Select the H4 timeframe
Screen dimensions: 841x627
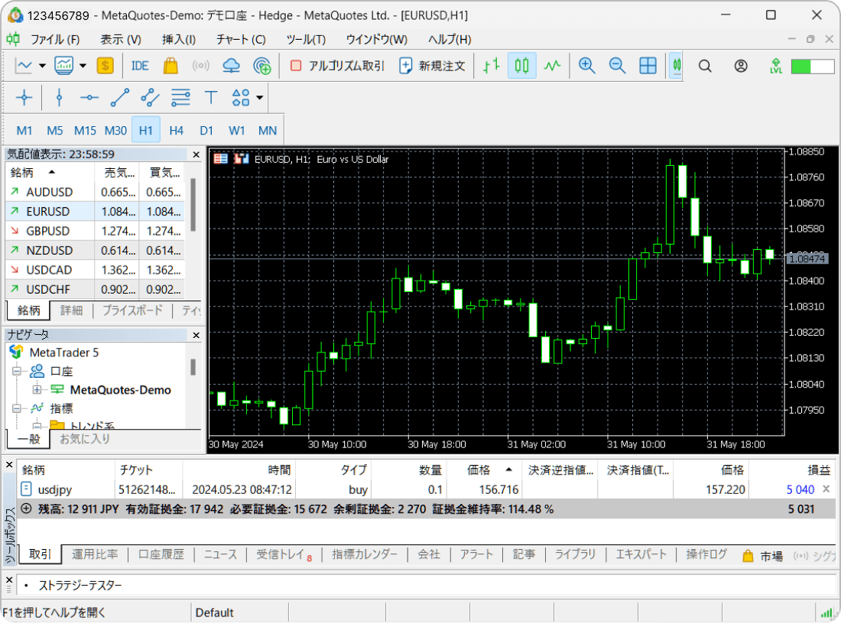[176, 130]
